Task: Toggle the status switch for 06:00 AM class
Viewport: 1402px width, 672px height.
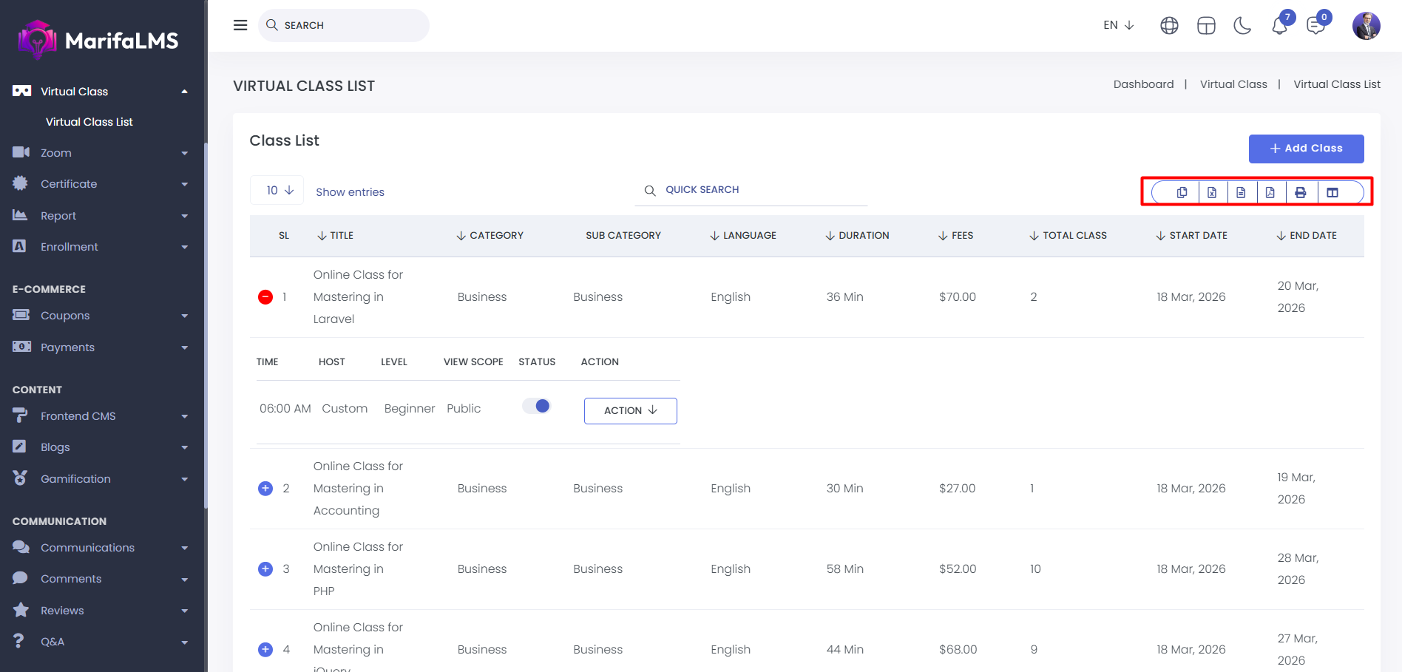Action: click(537, 406)
